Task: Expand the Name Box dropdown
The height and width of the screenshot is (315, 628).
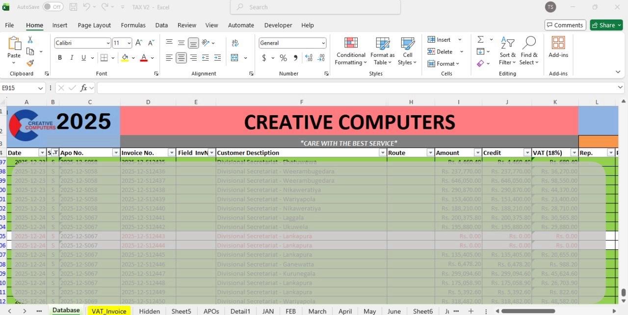Action: (x=40, y=88)
